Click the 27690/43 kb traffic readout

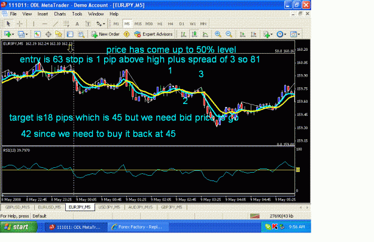[x=282, y=216]
